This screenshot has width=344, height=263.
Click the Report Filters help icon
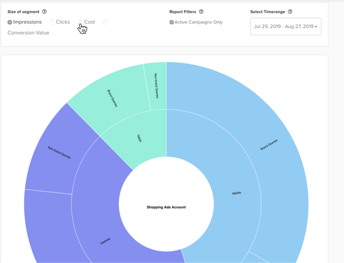point(201,12)
